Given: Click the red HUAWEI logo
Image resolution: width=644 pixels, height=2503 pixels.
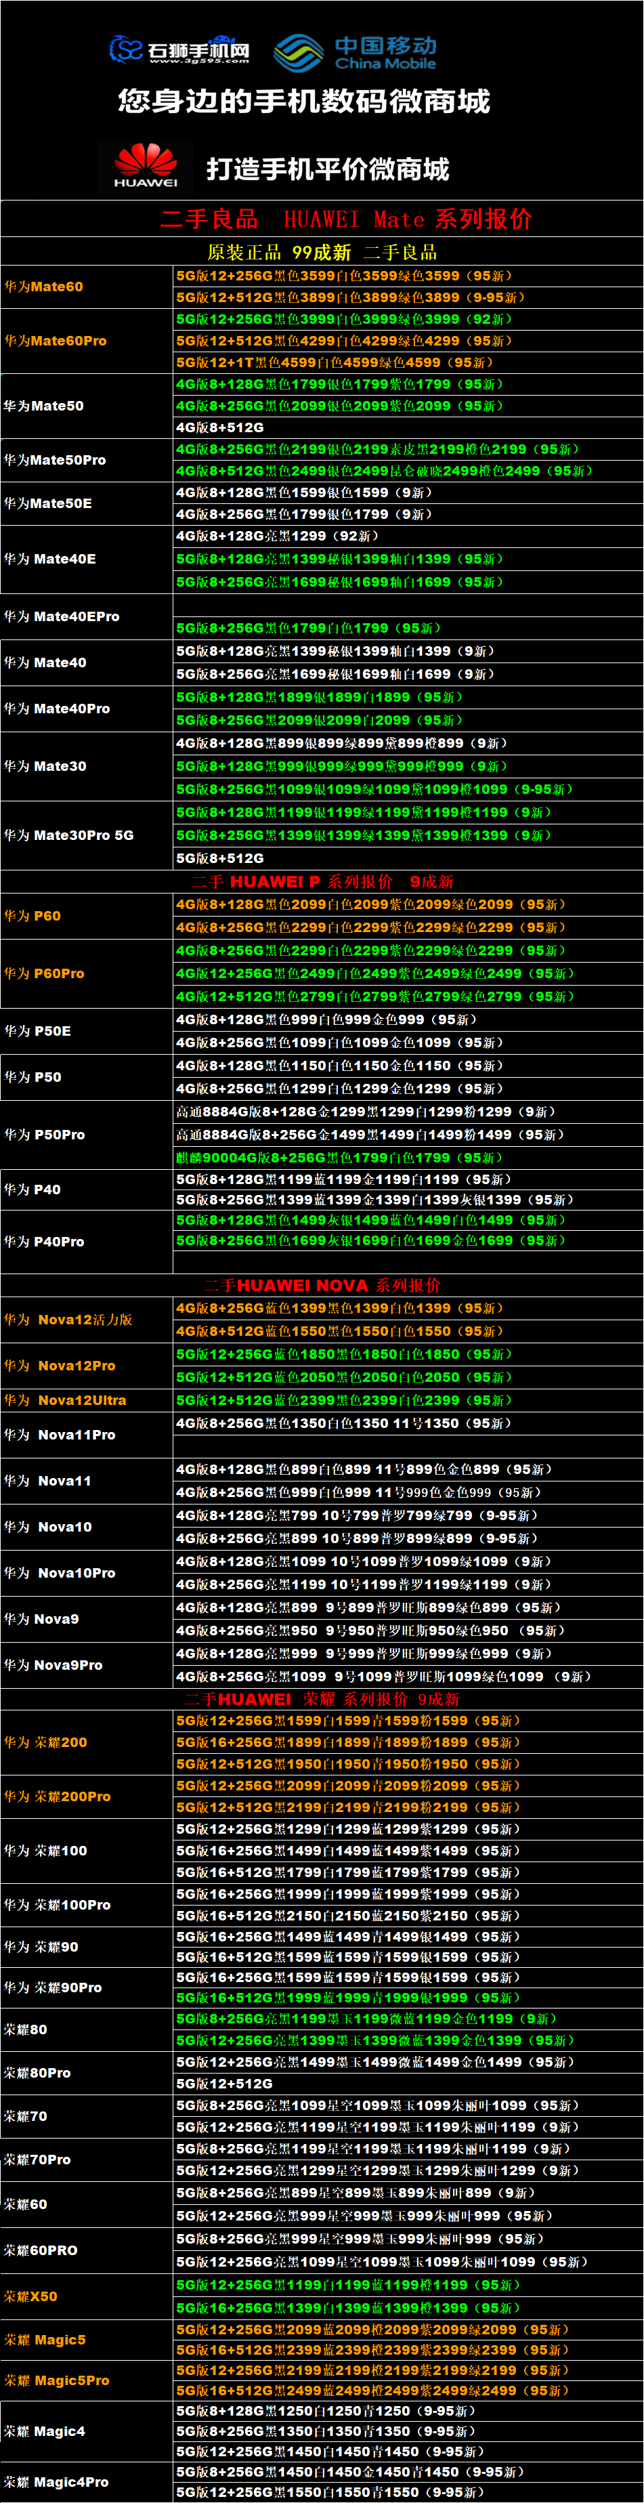Looking at the screenshot, I should [x=146, y=166].
